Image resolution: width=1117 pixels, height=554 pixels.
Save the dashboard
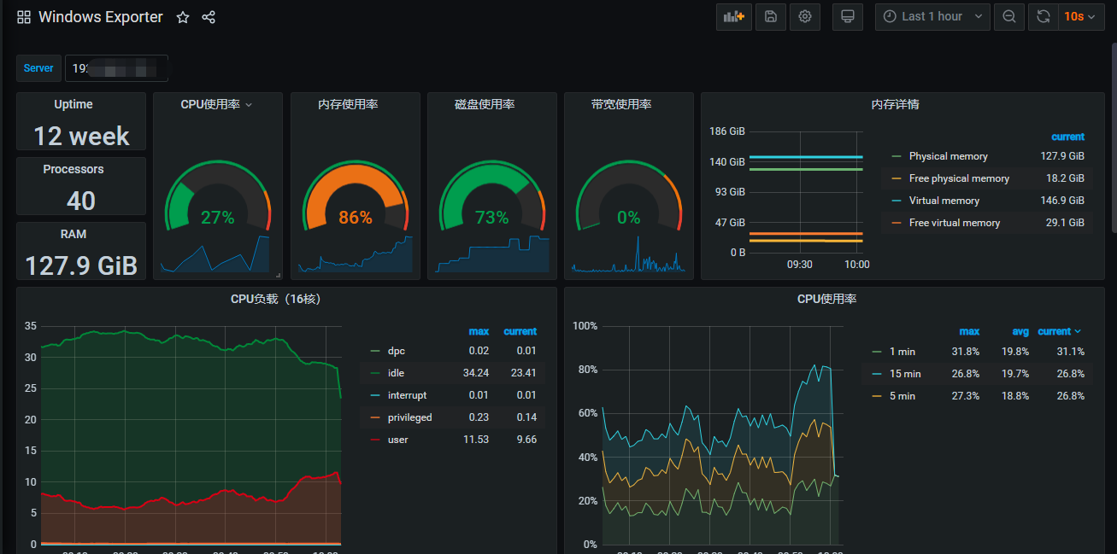point(771,16)
